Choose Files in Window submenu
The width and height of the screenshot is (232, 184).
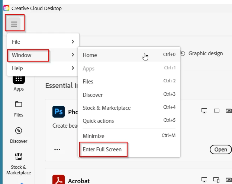pyautogui.click(x=129, y=81)
